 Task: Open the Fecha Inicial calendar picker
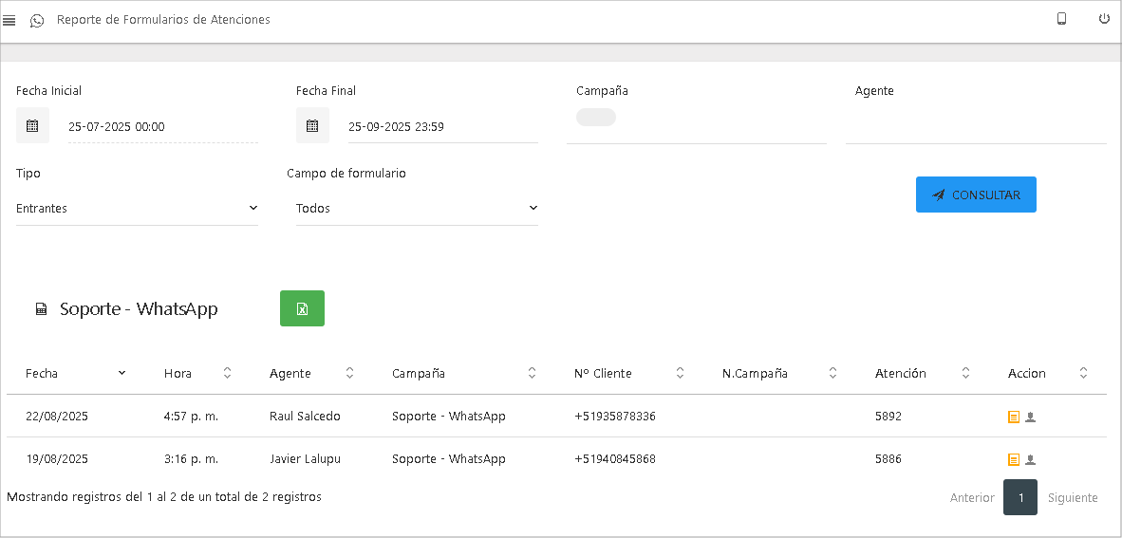pos(32,126)
